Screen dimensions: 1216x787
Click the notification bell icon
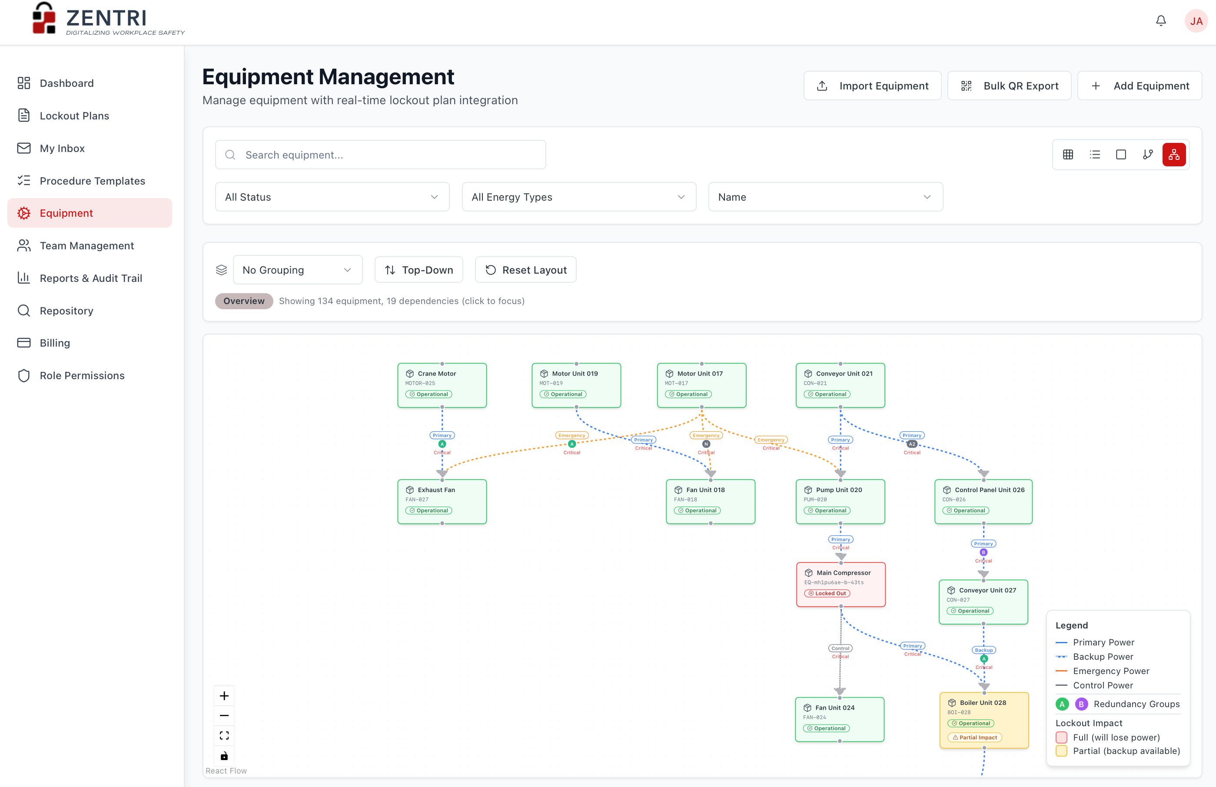tap(1160, 20)
